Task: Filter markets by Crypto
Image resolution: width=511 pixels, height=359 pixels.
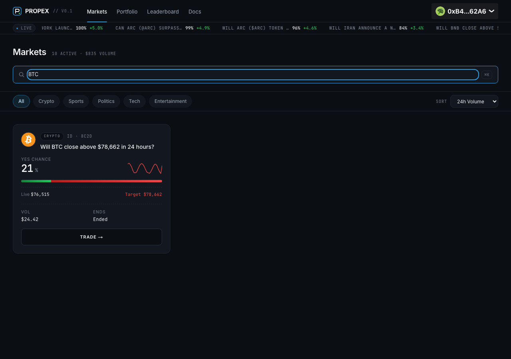Action: [46, 101]
